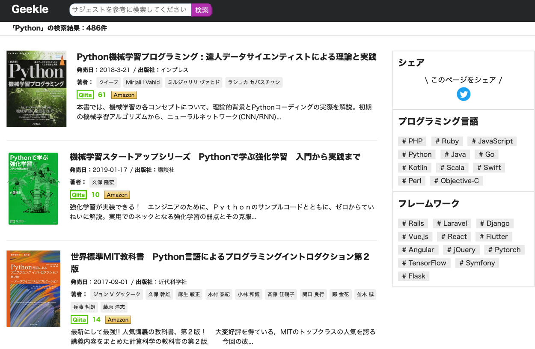Screen dimensions: 535x349
Task: Click Qiita badge on MIT textbook entry
Action: (80, 320)
